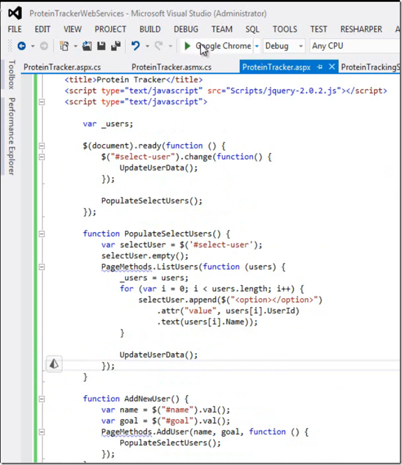Image resolution: width=402 pixels, height=465 pixels.
Task: Open dropdown next to New Project icon
Action: click(75, 46)
